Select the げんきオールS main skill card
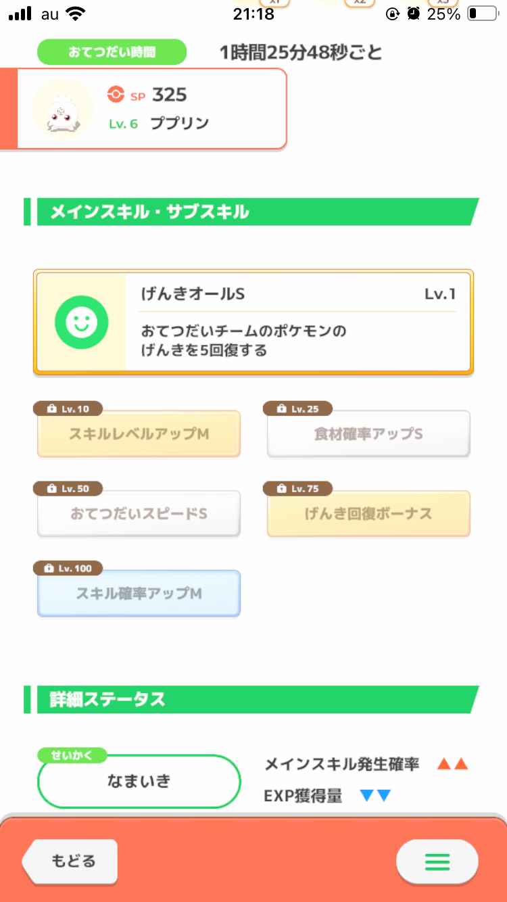 [254, 322]
